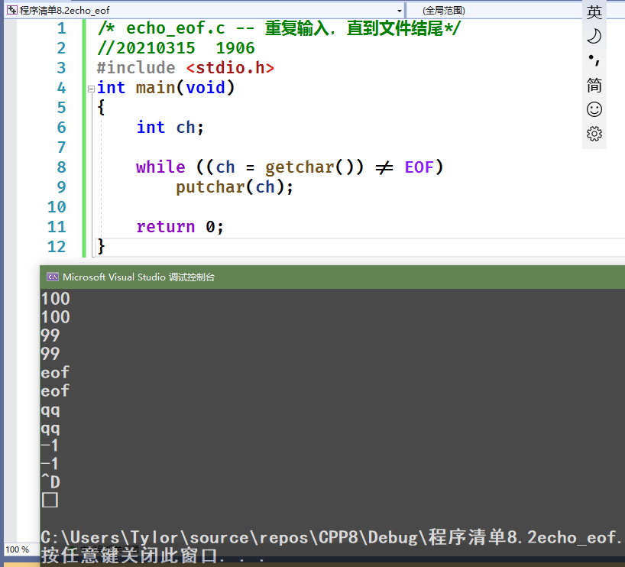Click the echo_eof.c header comment
This screenshot has width=625, height=567.
point(279,28)
